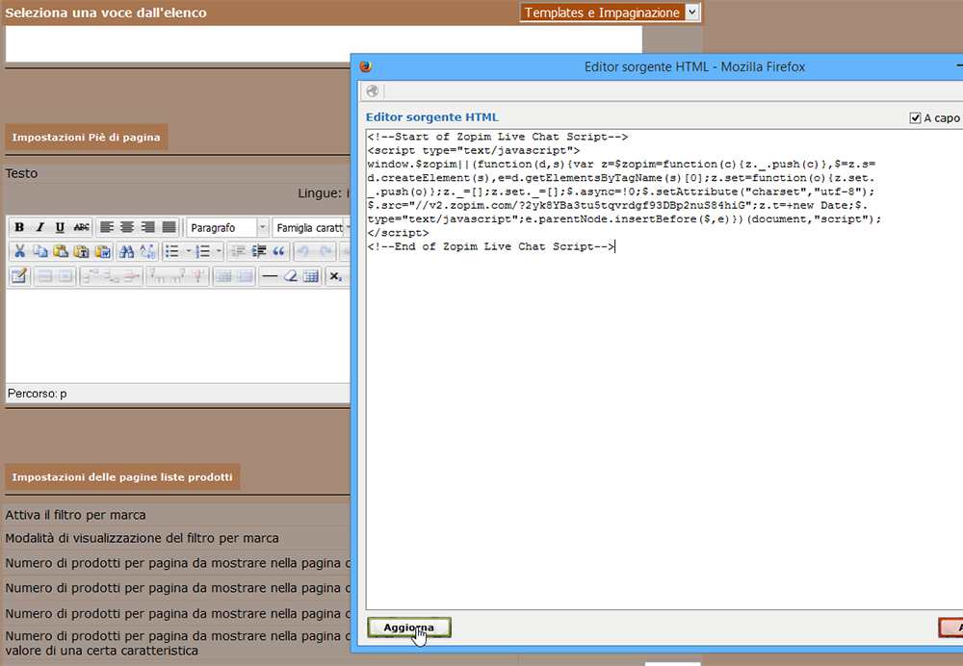Apply subscript formatting (x₂)
The width and height of the screenshot is (963, 666).
click(x=336, y=276)
